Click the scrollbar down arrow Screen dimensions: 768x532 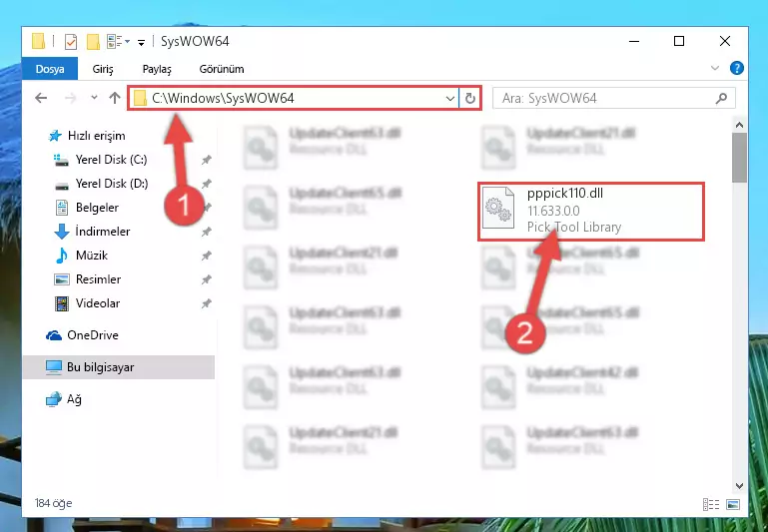739,486
